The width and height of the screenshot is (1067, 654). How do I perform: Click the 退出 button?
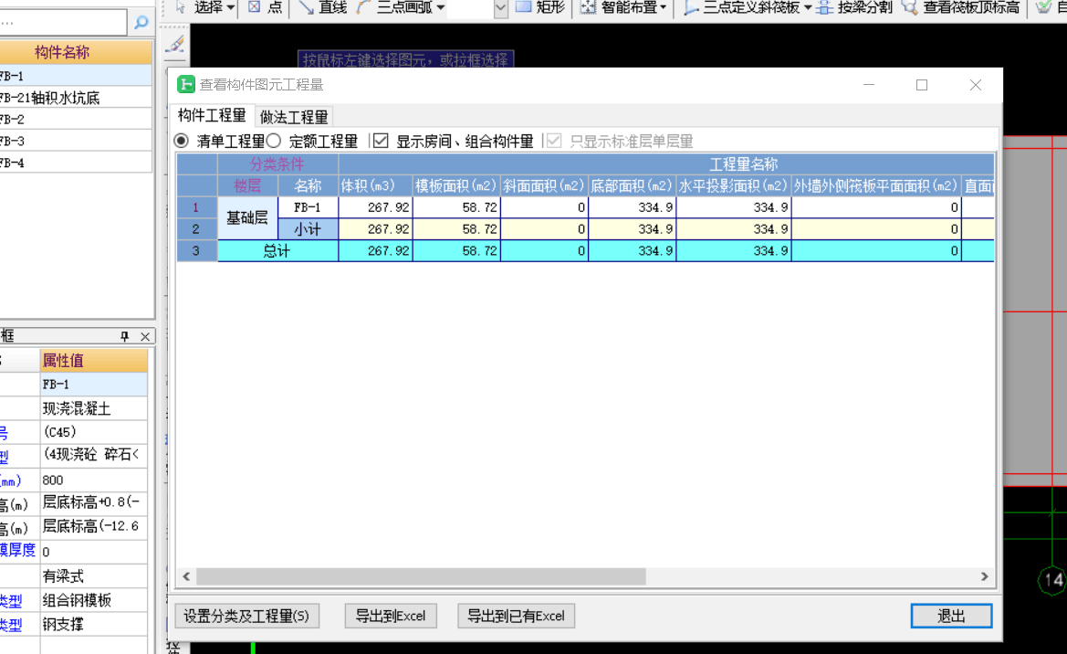click(951, 616)
